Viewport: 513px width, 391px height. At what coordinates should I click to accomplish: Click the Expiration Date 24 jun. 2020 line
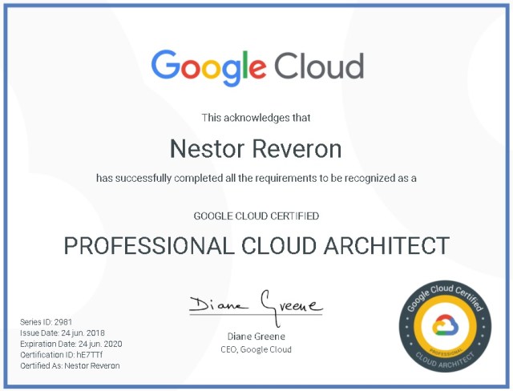(x=71, y=344)
